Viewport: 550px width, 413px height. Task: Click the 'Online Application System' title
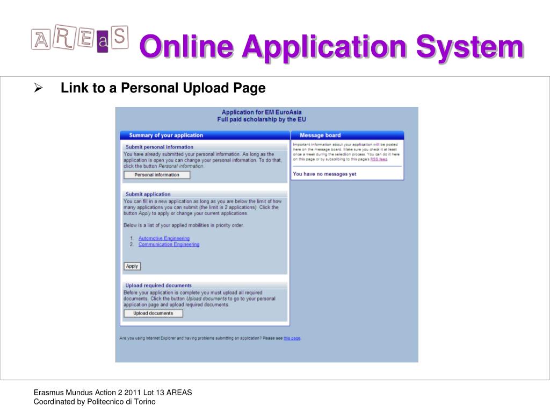(x=331, y=47)
